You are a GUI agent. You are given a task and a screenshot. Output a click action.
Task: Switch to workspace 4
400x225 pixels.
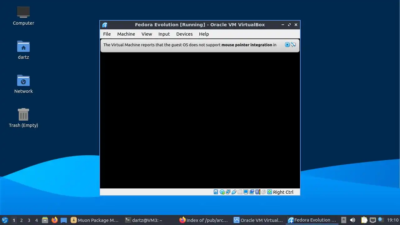(36, 220)
